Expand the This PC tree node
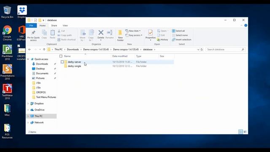 click(x=28, y=116)
